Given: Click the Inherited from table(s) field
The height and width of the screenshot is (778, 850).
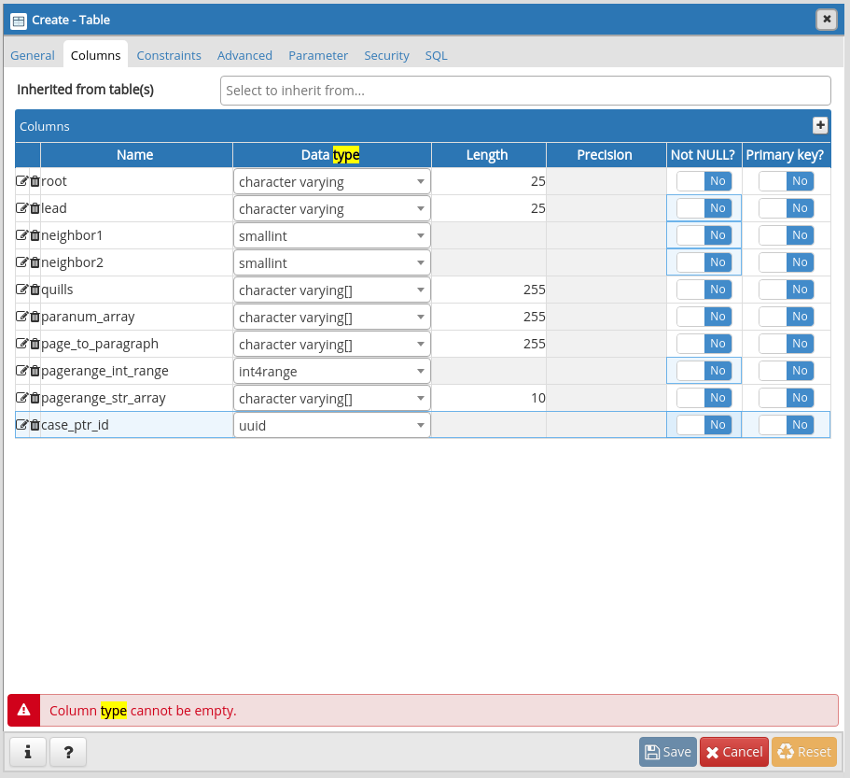Looking at the screenshot, I should point(524,91).
